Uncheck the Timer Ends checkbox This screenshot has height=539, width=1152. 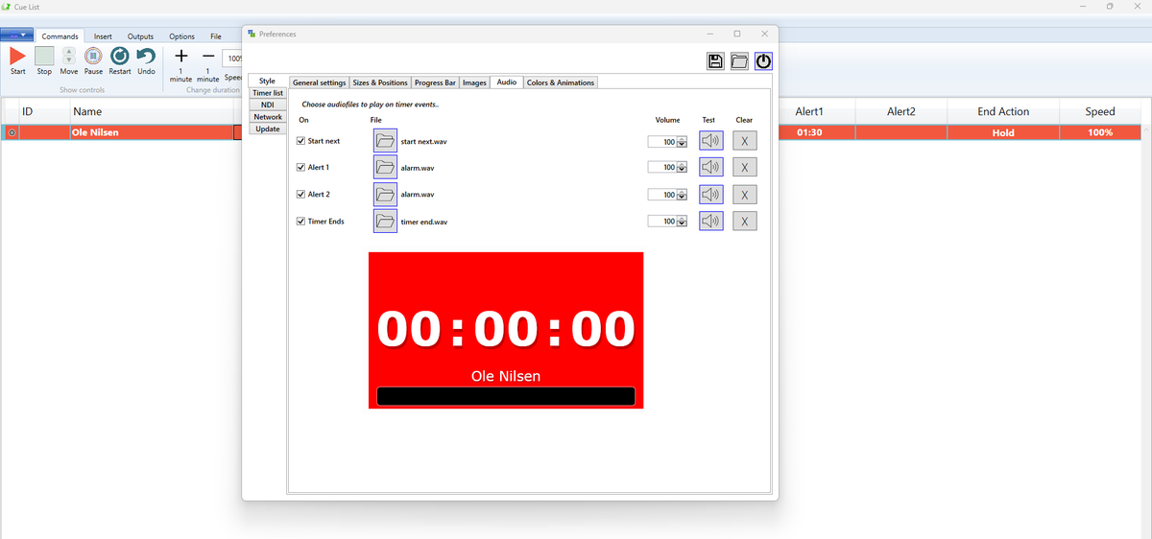click(x=301, y=221)
